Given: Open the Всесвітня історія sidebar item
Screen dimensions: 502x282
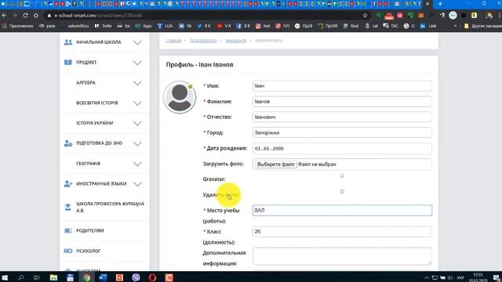Looking at the screenshot, I should [97, 103].
